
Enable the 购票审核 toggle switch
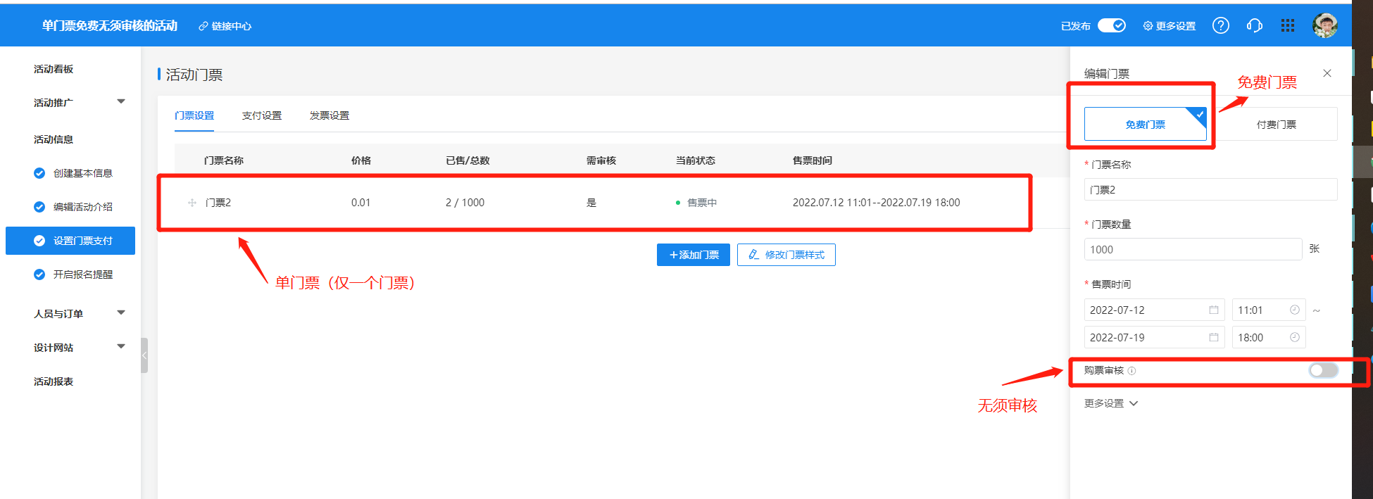(x=1322, y=371)
